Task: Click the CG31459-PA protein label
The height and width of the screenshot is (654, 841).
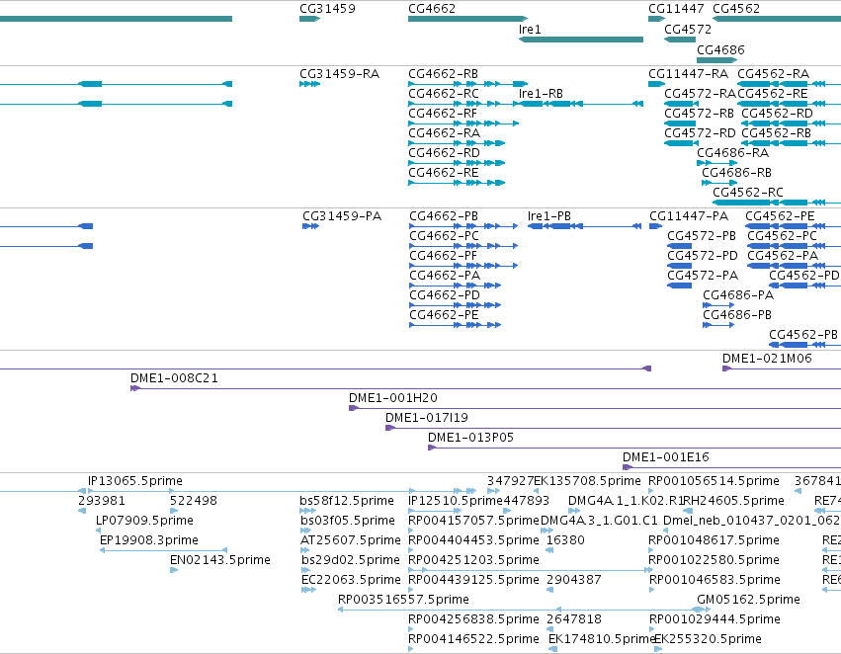Action: point(342,216)
